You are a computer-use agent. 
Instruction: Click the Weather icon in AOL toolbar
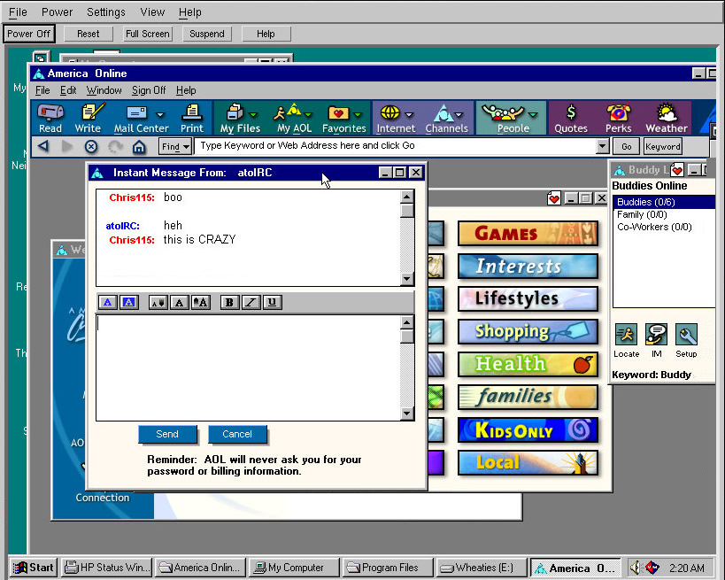(666, 117)
